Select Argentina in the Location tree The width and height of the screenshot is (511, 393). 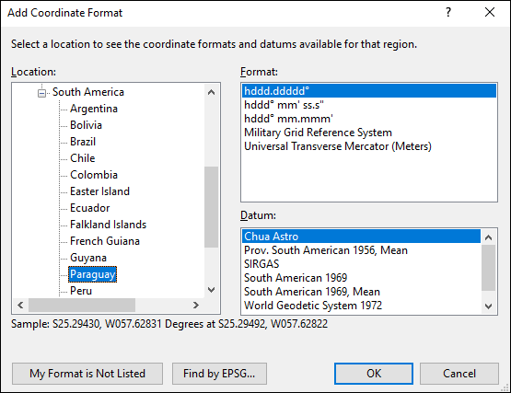[94, 109]
